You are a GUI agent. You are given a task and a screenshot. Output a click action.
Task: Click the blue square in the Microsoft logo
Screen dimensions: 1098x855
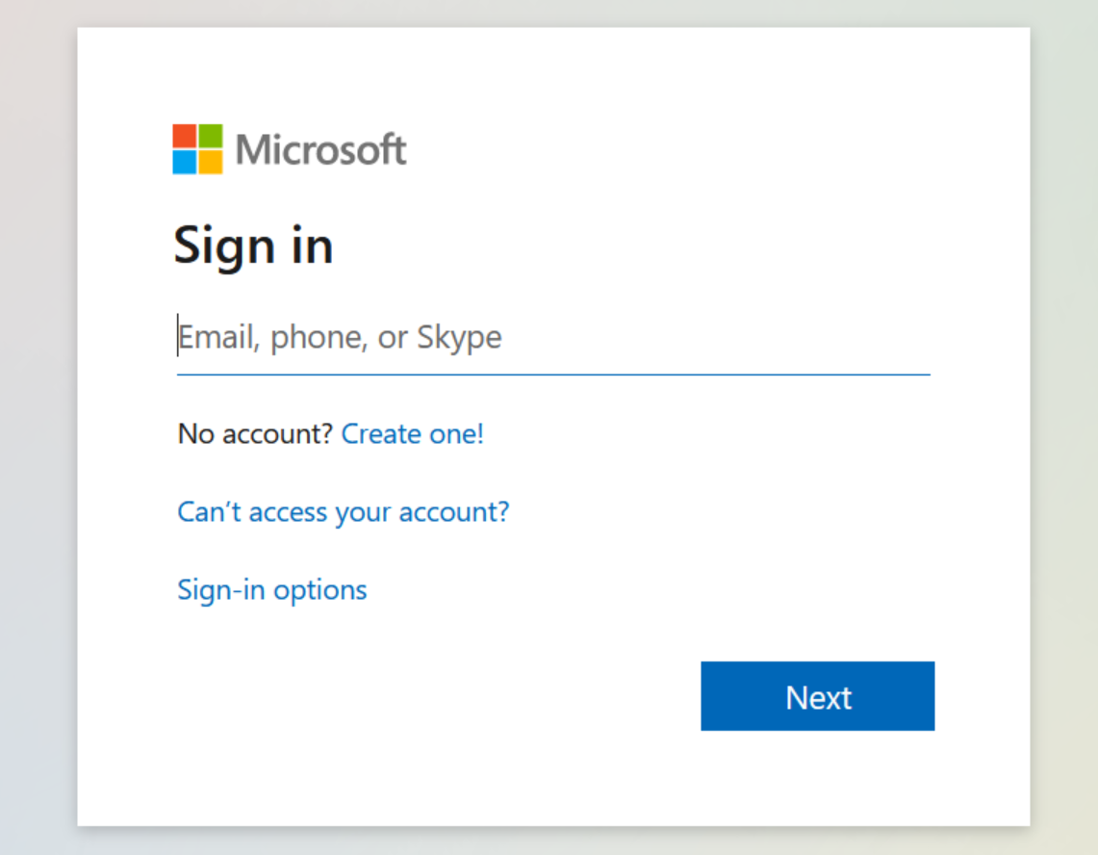click(x=184, y=163)
